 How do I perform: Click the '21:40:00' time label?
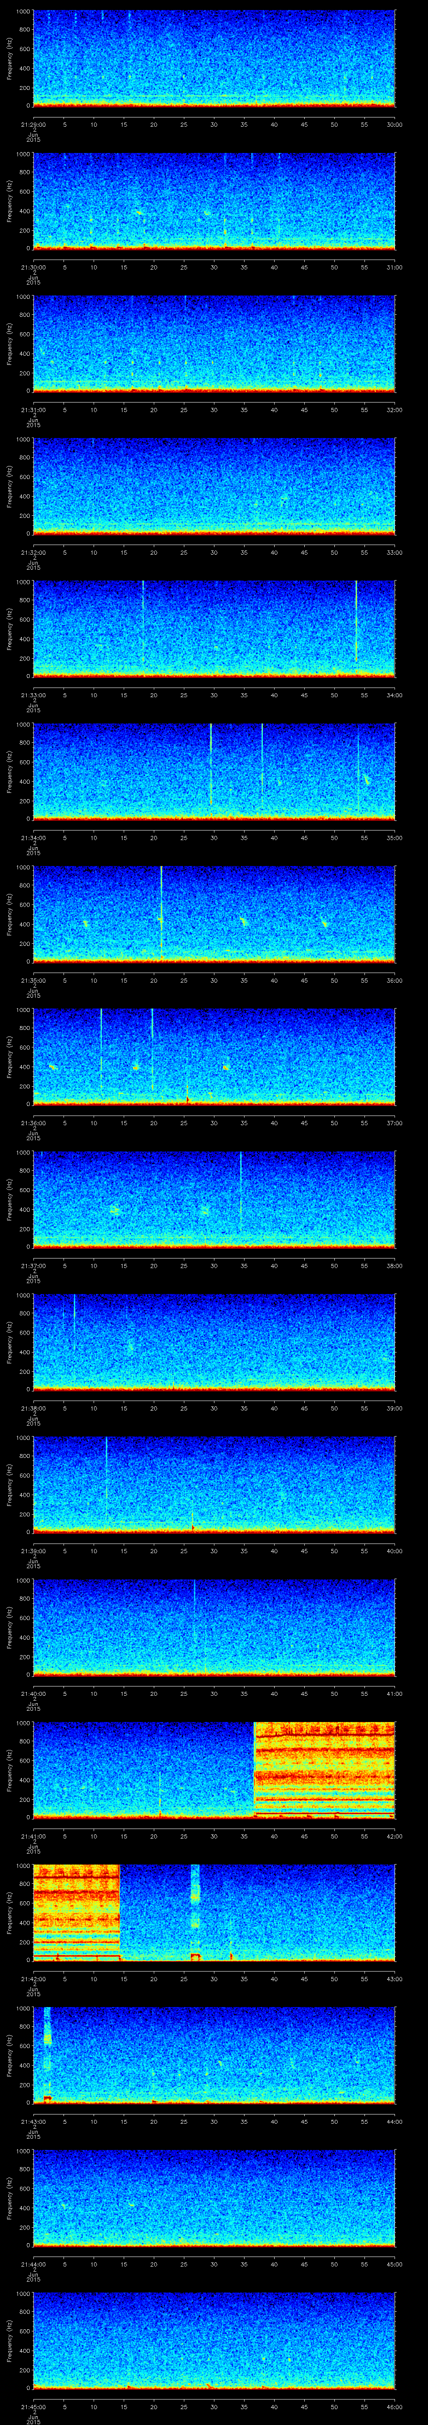(x=33, y=1693)
